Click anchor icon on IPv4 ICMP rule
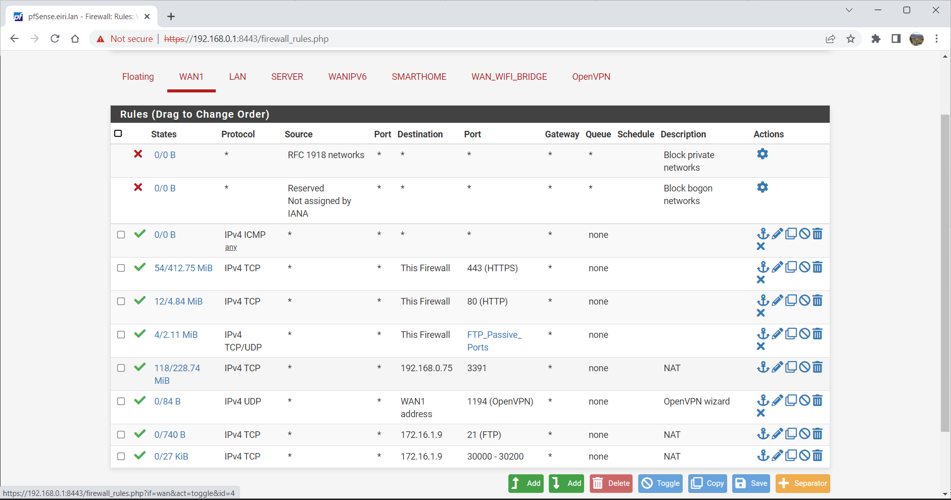Viewport: 951px width, 500px height. click(763, 234)
